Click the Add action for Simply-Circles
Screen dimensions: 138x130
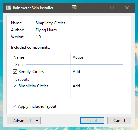pyautogui.click(x=76, y=72)
